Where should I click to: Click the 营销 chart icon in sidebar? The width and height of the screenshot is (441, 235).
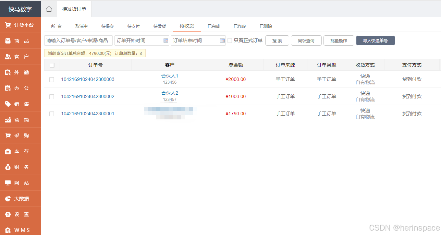coord(8,120)
